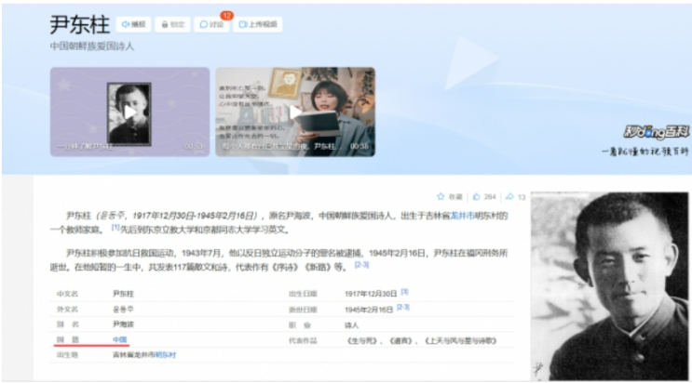Image resolution: width=692 pixels, height=383 pixels.
Task: Click the birth date 1917年12月30日 value
Action: [x=371, y=294]
